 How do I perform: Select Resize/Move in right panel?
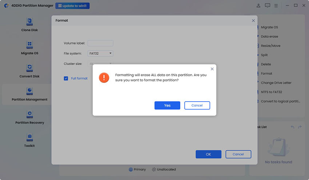click(x=270, y=46)
